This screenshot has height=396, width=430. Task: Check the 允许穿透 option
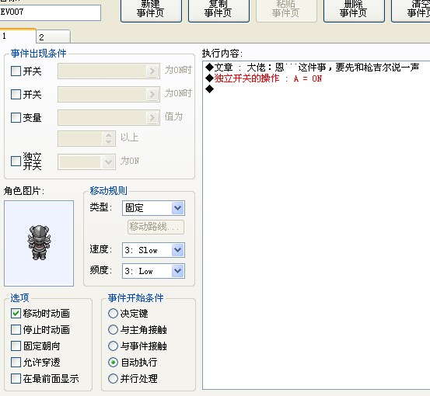coord(16,363)
